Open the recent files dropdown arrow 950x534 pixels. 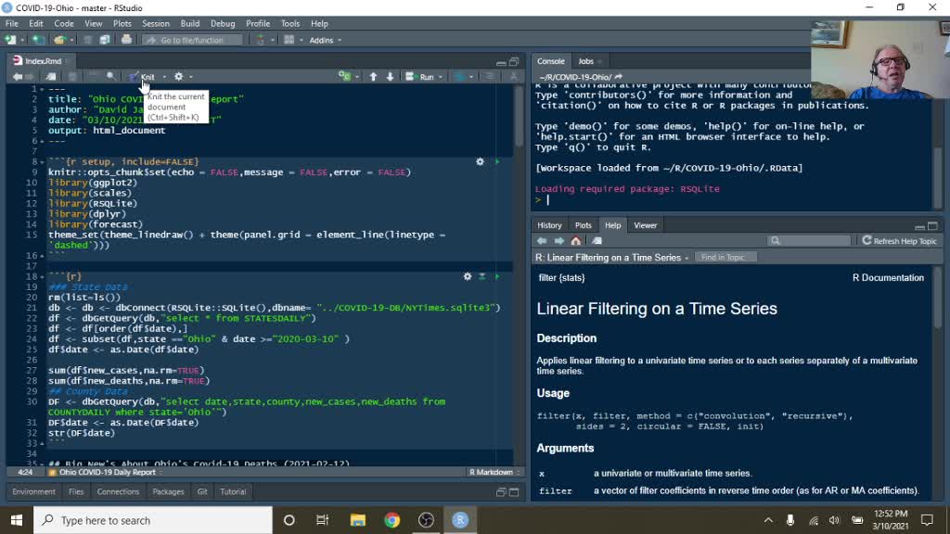click(x=71, y=40)
